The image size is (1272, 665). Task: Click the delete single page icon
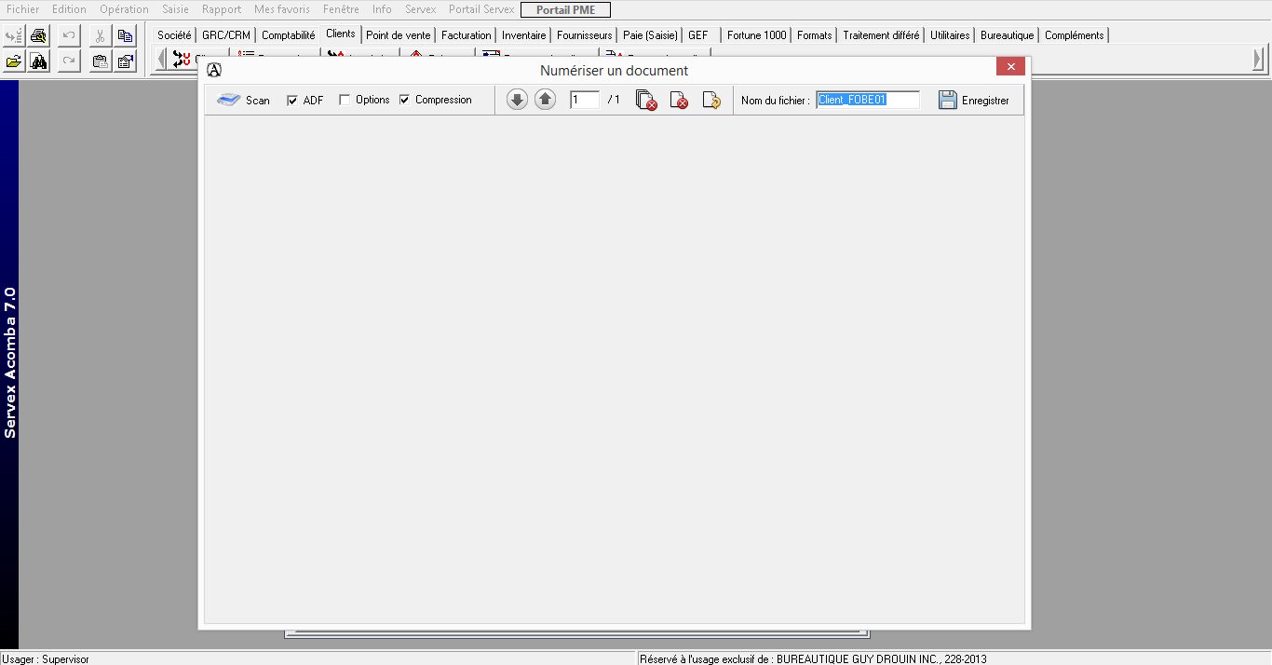click(x=679, y=100)
